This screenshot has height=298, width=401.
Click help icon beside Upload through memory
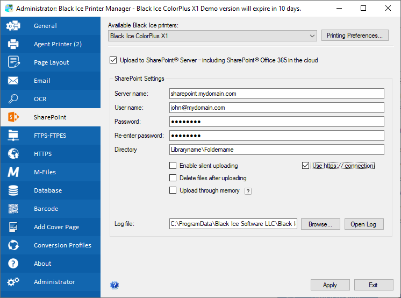pos(248,191)
